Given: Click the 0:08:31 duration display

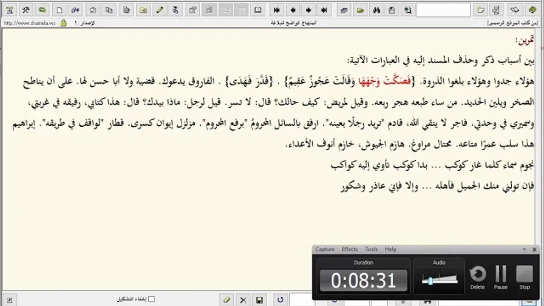Looking at the screenshot, I should point(363,280).
